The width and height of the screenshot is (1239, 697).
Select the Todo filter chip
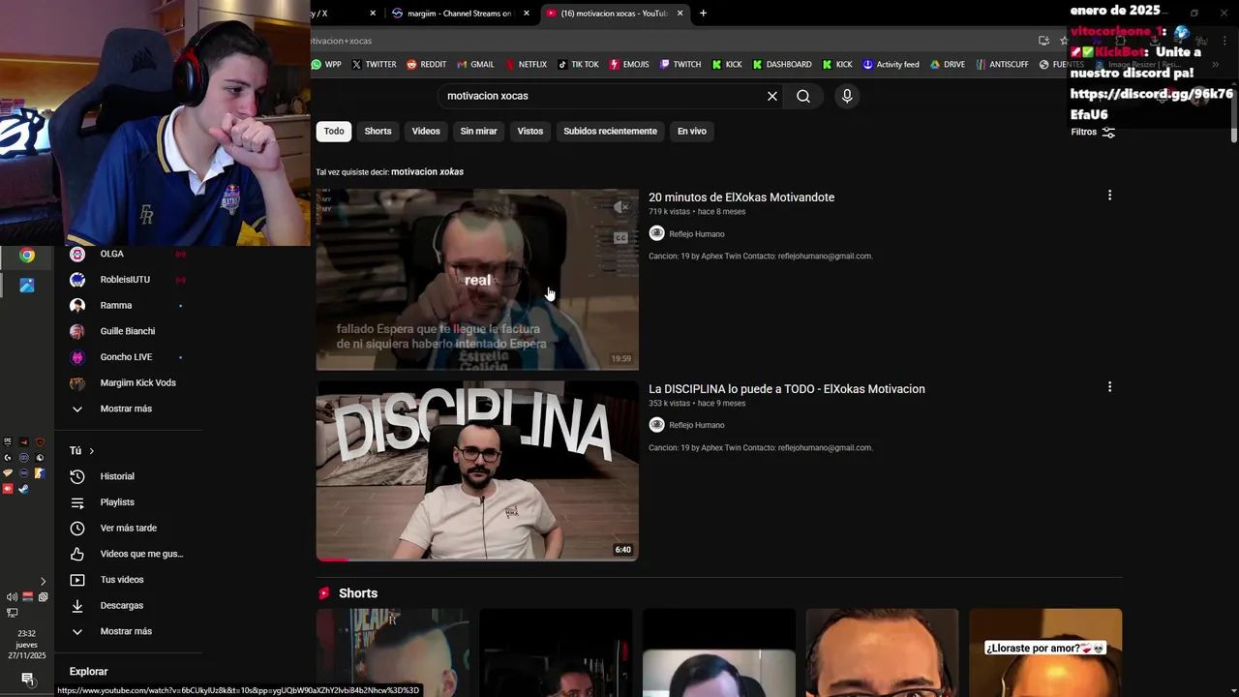coord(334,132)
